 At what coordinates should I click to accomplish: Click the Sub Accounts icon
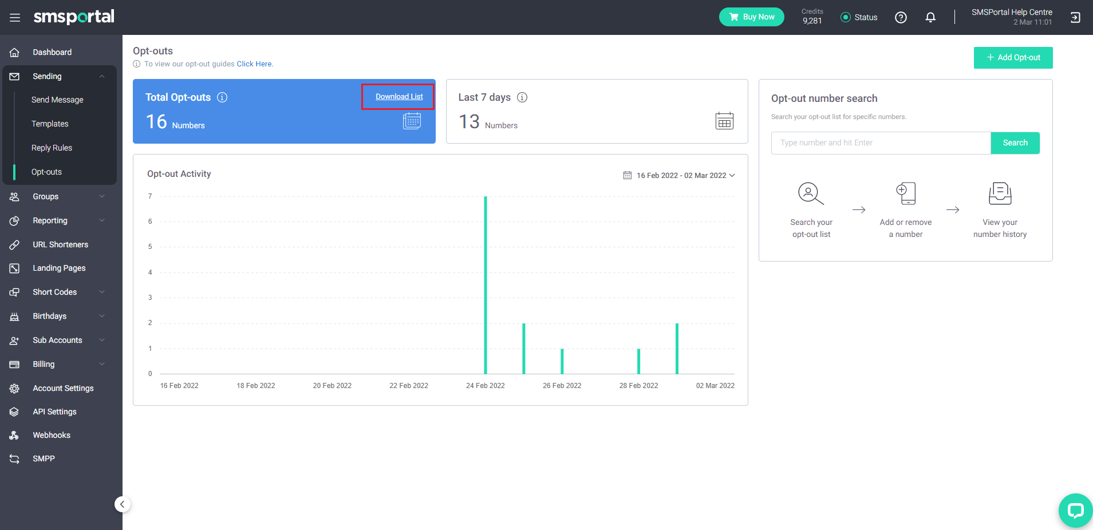click(x=15, y=340)
